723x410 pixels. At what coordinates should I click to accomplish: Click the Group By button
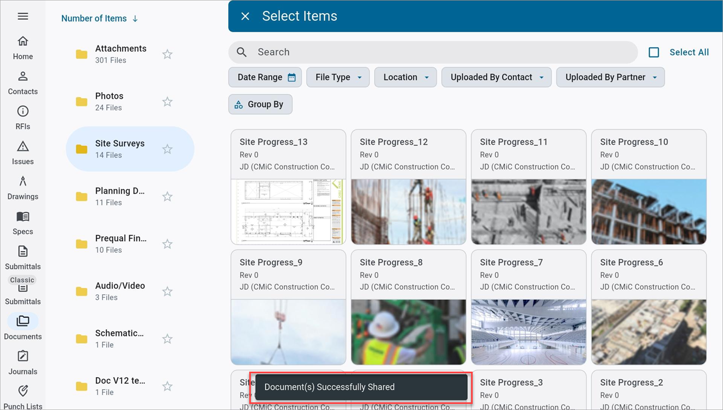pyautogui.click(x=260, y=104)
